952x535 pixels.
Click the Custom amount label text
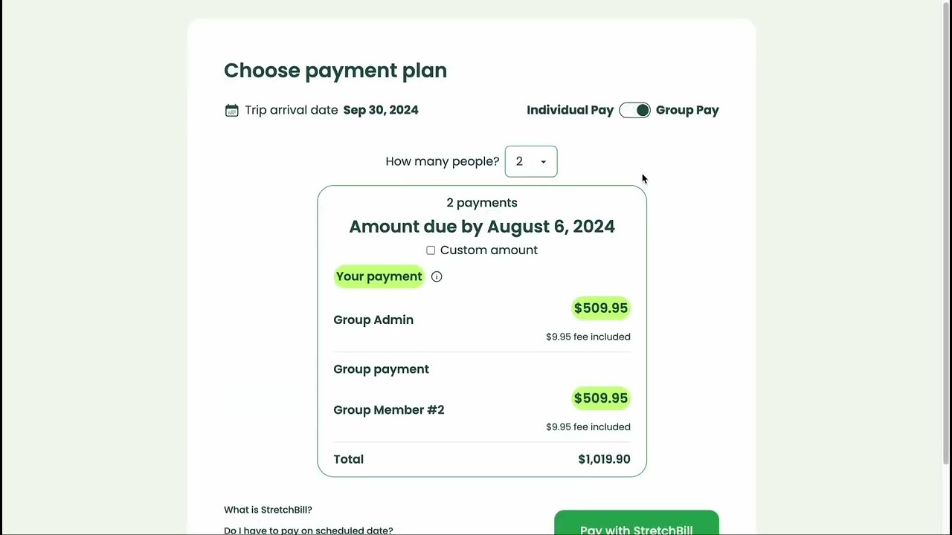(x=489, y=250)
